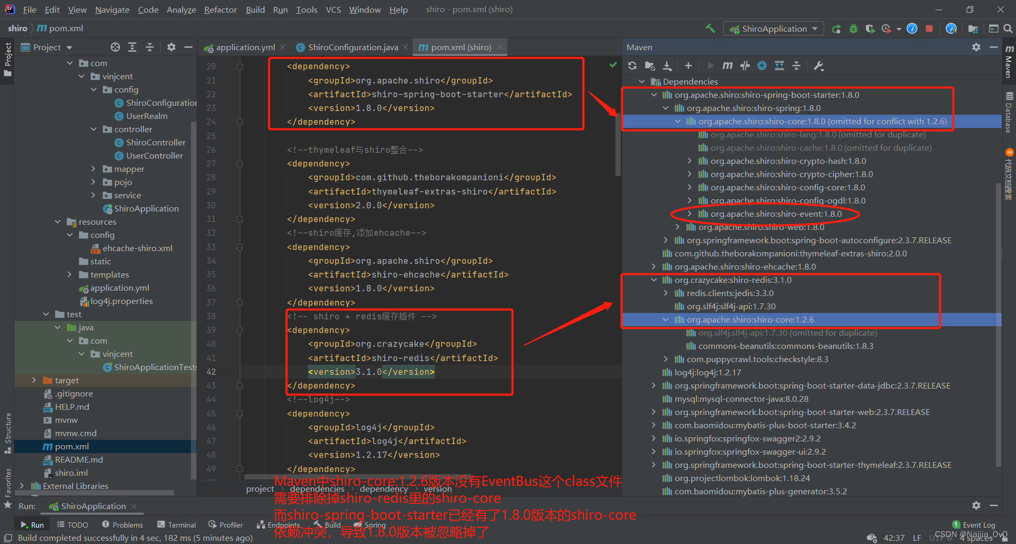Open the Problems tool window

122,524
